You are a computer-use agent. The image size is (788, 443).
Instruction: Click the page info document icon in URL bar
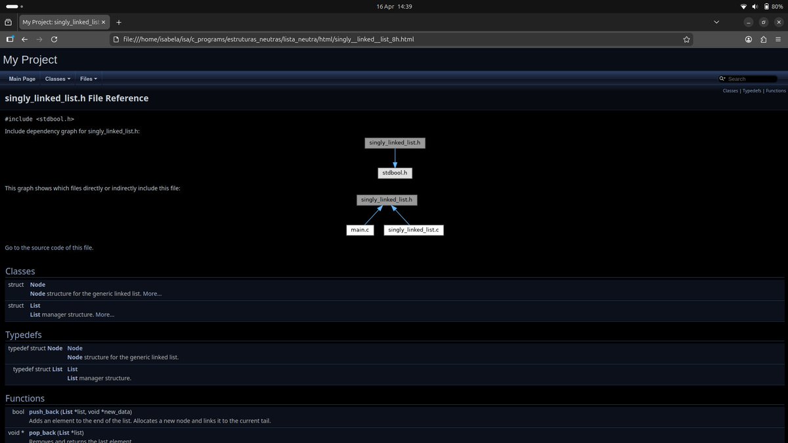click(117, 39)
